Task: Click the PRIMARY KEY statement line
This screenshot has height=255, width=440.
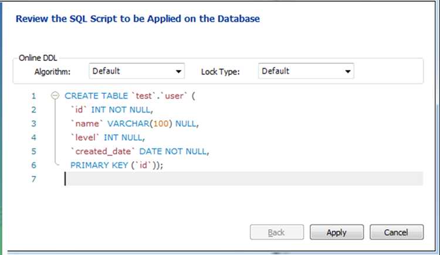Action: [x=116, y=165]
